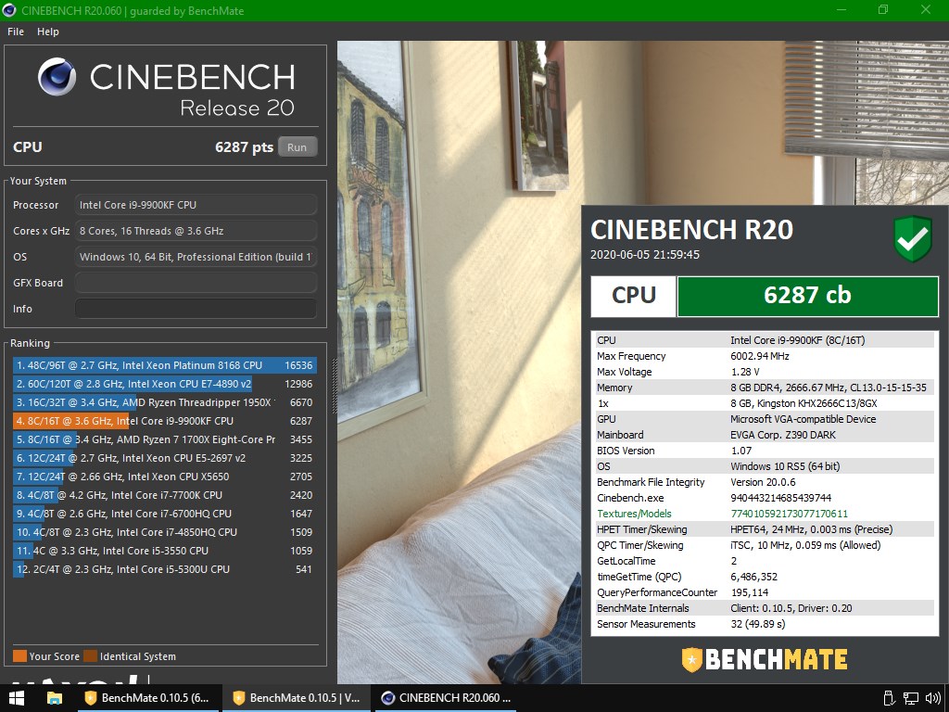The image size is (949, 712).
Task: Click the green 6287 cb score bar
Action: [x=807, y=296]
